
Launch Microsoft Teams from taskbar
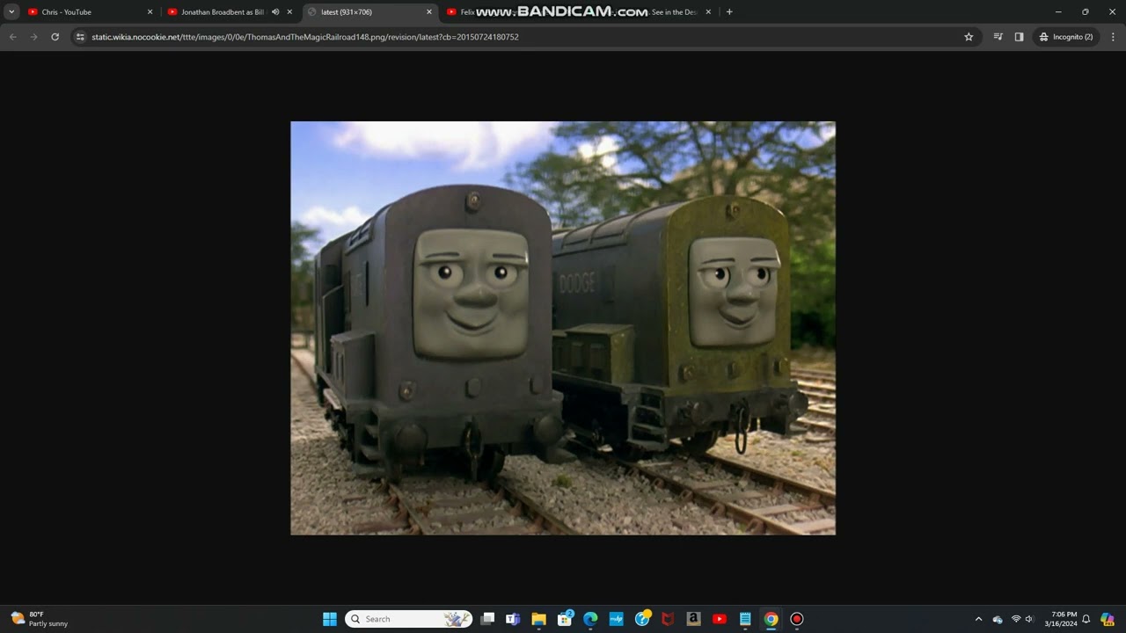point(513,619)
